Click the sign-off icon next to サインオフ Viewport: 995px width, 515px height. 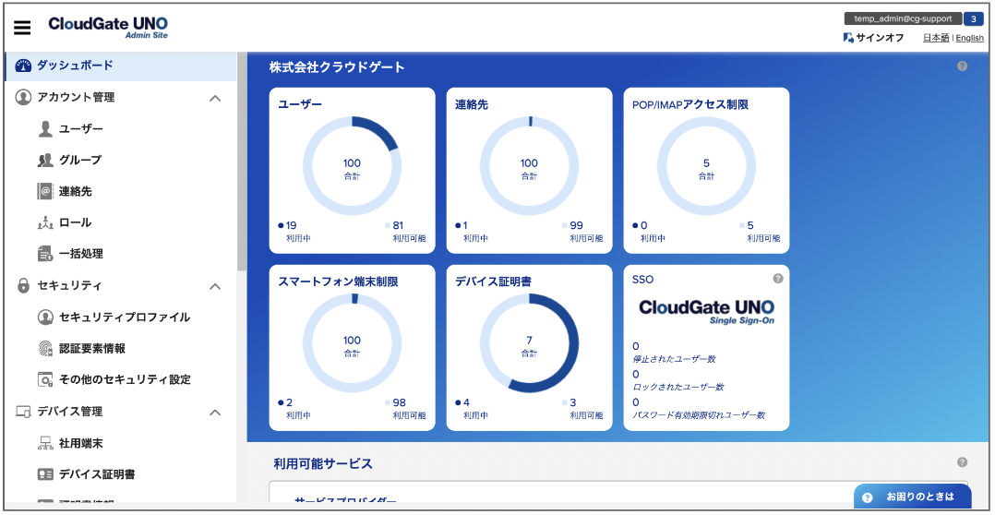coord(847,38)
